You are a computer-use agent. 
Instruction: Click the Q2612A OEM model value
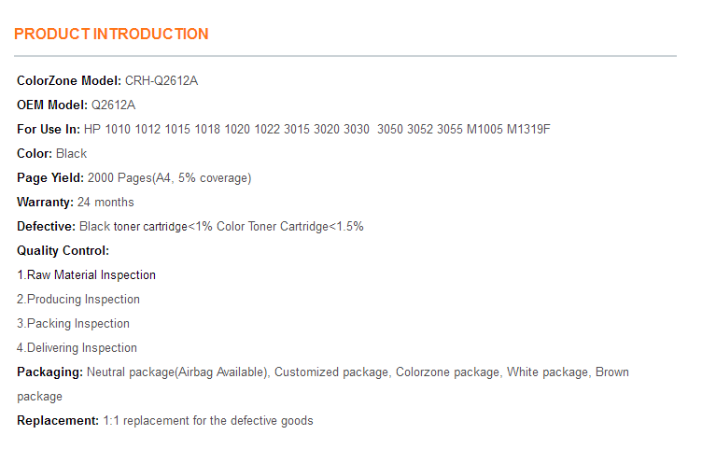point(113,105)
